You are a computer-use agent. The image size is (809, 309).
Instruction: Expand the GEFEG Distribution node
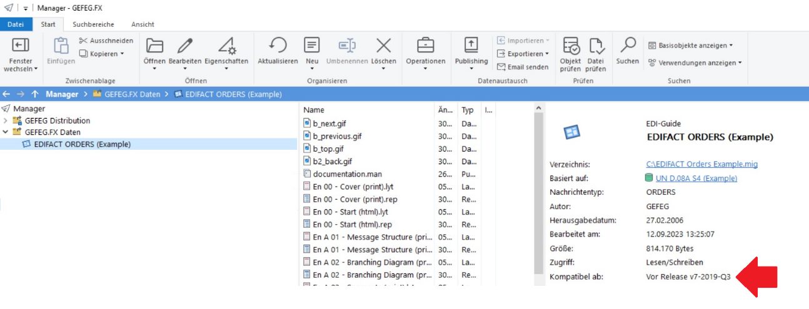tap(6, 120)
